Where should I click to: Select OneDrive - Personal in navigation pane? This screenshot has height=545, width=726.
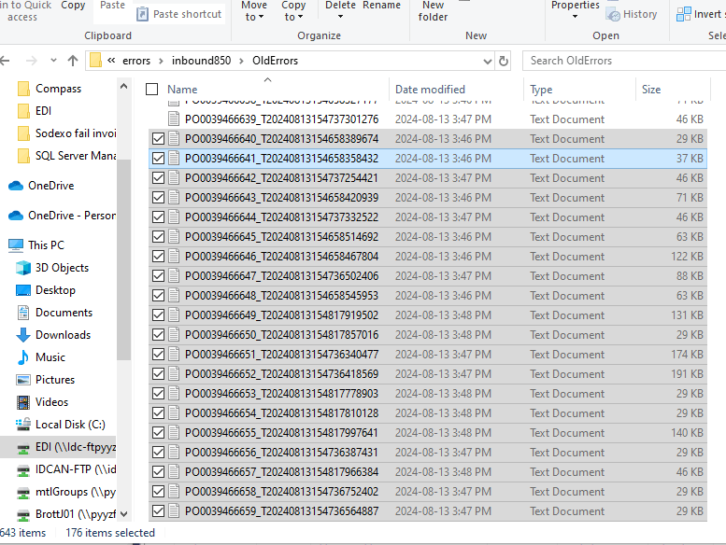point(62,216)
